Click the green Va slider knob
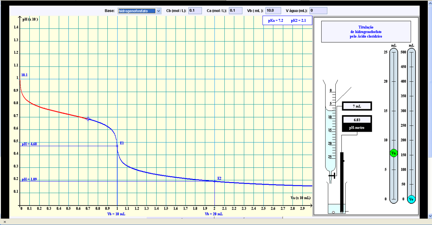 coord(393,153)
